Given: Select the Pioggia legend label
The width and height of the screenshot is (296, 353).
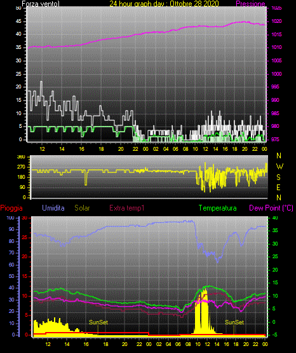Looking at the screenshot, I should (11, 208).
